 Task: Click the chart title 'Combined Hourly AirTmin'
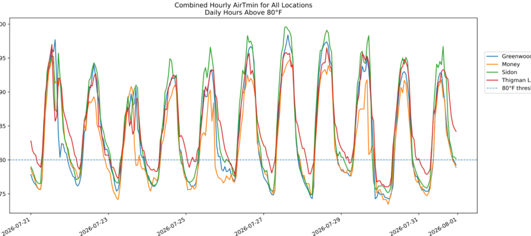243,5
